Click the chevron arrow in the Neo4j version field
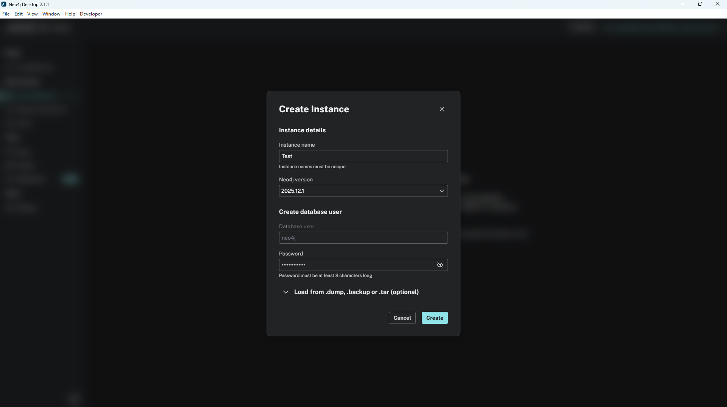 coord(442,191)
